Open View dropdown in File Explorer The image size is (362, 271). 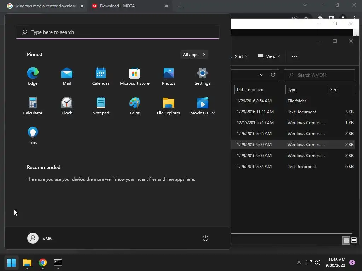point(269,56)
